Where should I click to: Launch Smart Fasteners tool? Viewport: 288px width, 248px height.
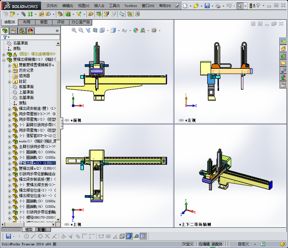(41, 14)
